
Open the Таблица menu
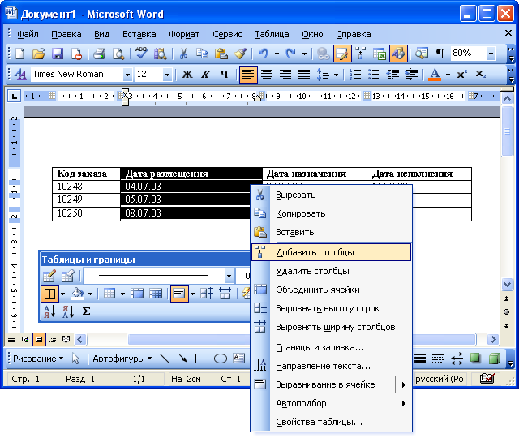(x=272, y=34)
